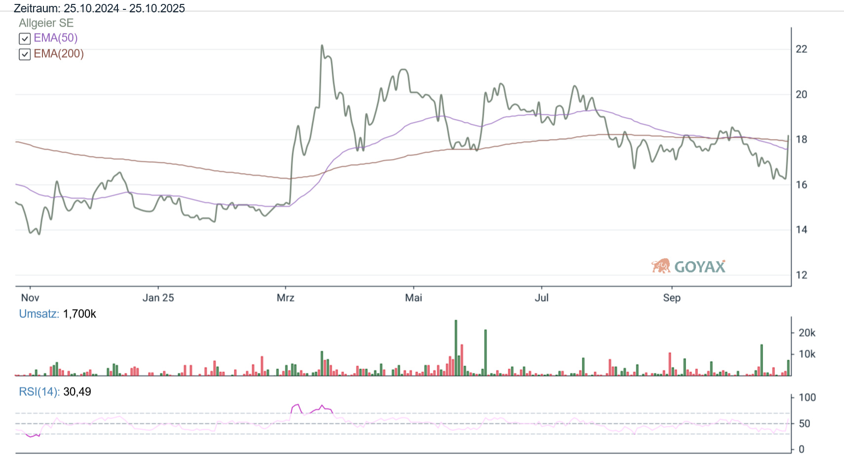
Task: Select the Mrz marker on time axis
Action: click(x=285, y=298)
